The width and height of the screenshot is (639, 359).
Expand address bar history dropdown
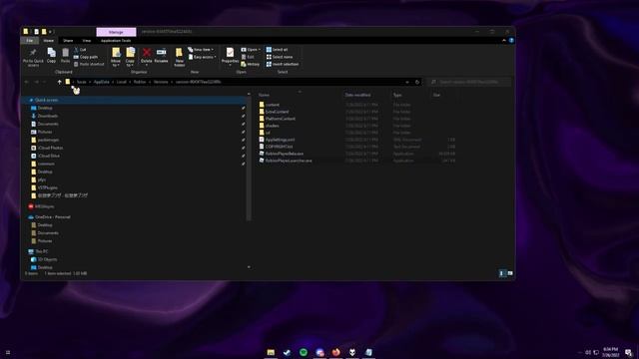[407, 82]
